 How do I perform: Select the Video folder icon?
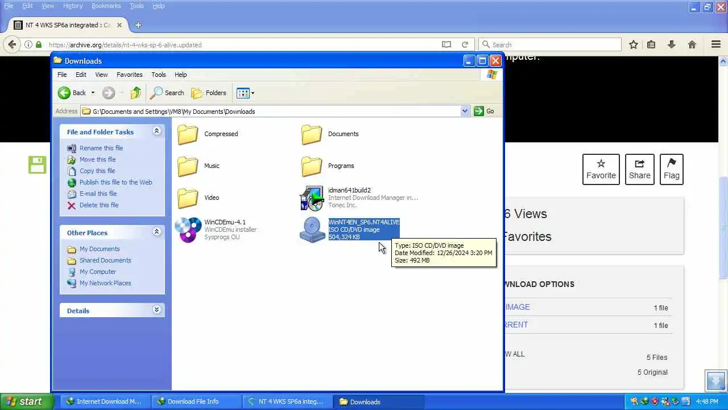[188, 198]
